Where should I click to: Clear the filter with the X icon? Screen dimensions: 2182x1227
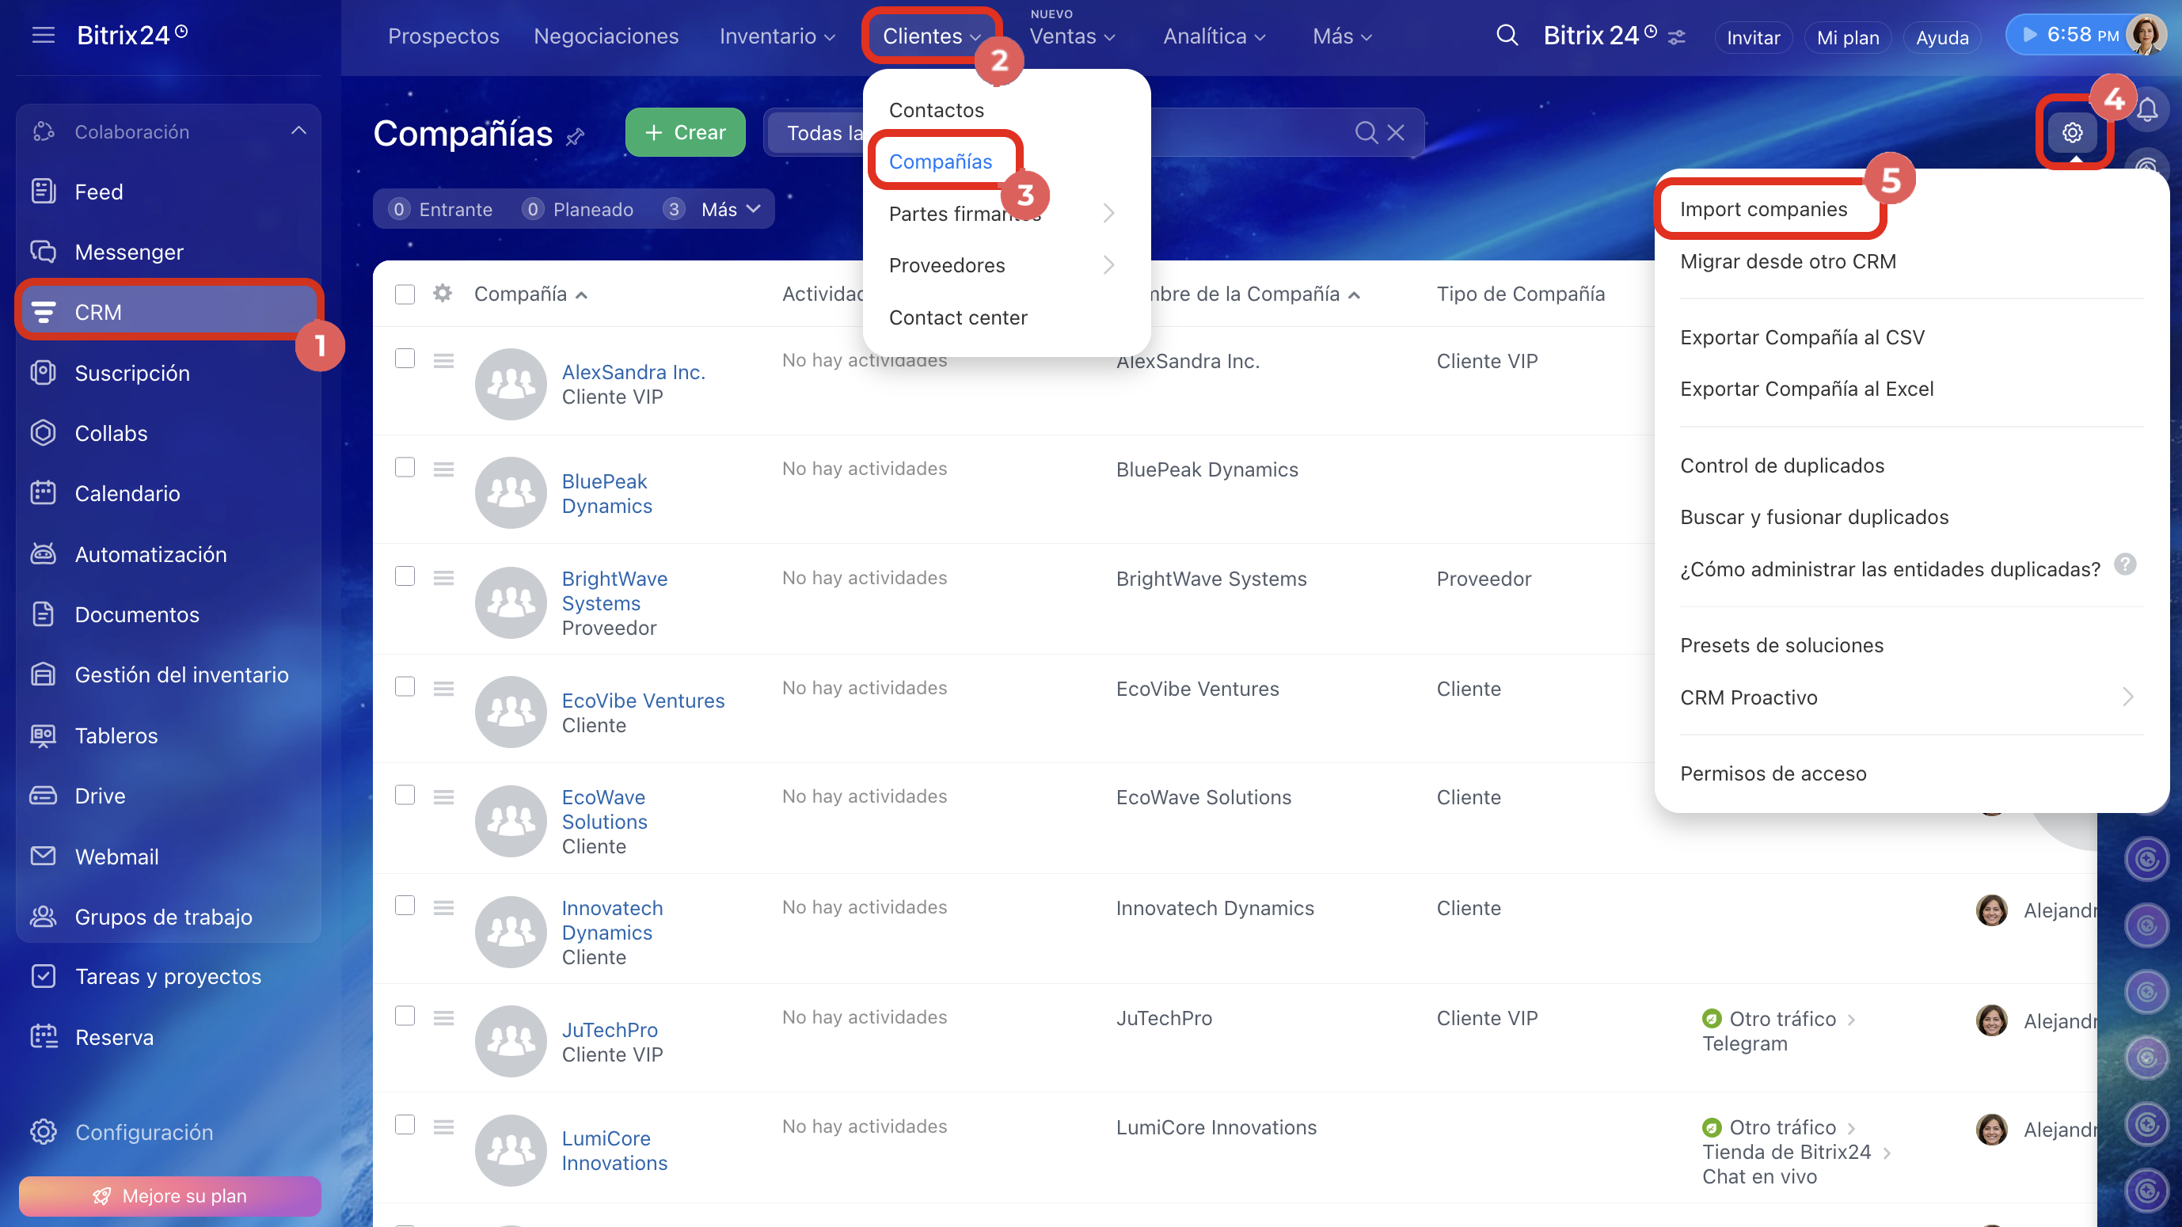pyautogui.click(x=1396, y=133)
